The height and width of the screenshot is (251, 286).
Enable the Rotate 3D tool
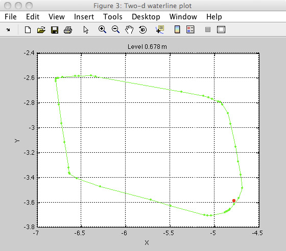tap(142, 30)
